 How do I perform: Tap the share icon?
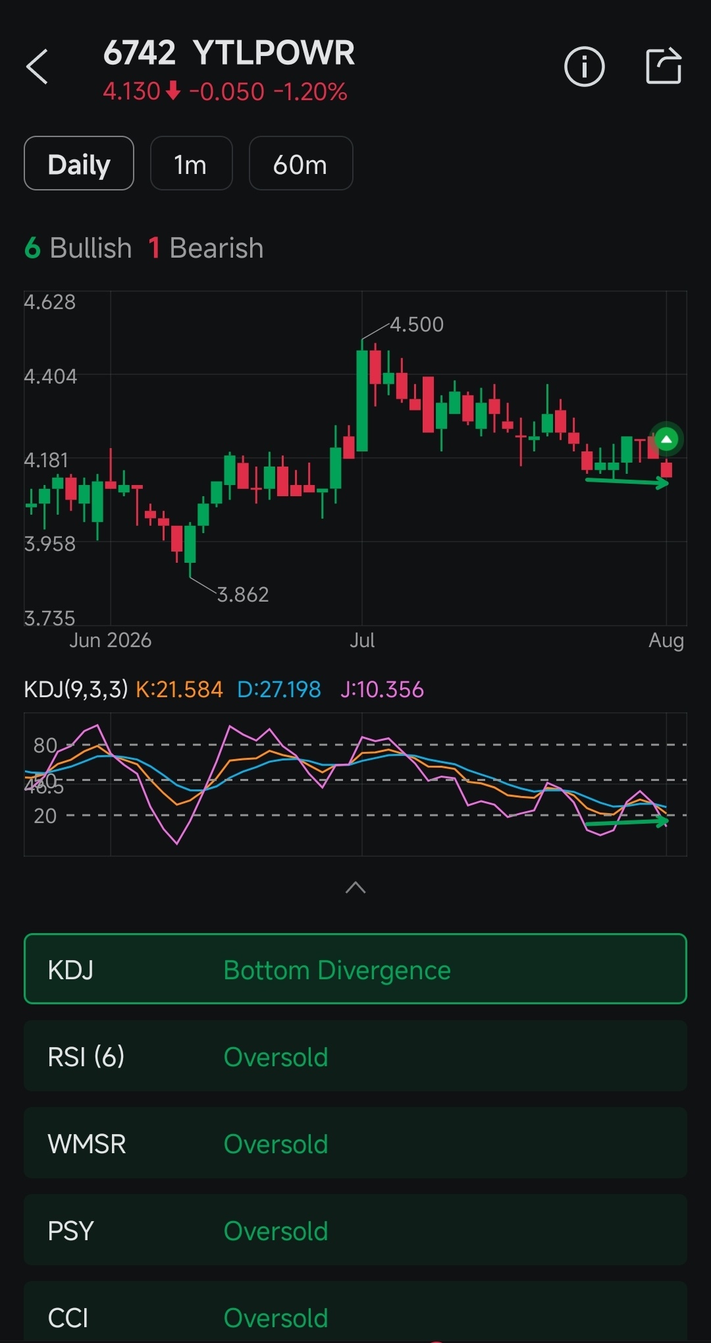coord(663,66)
